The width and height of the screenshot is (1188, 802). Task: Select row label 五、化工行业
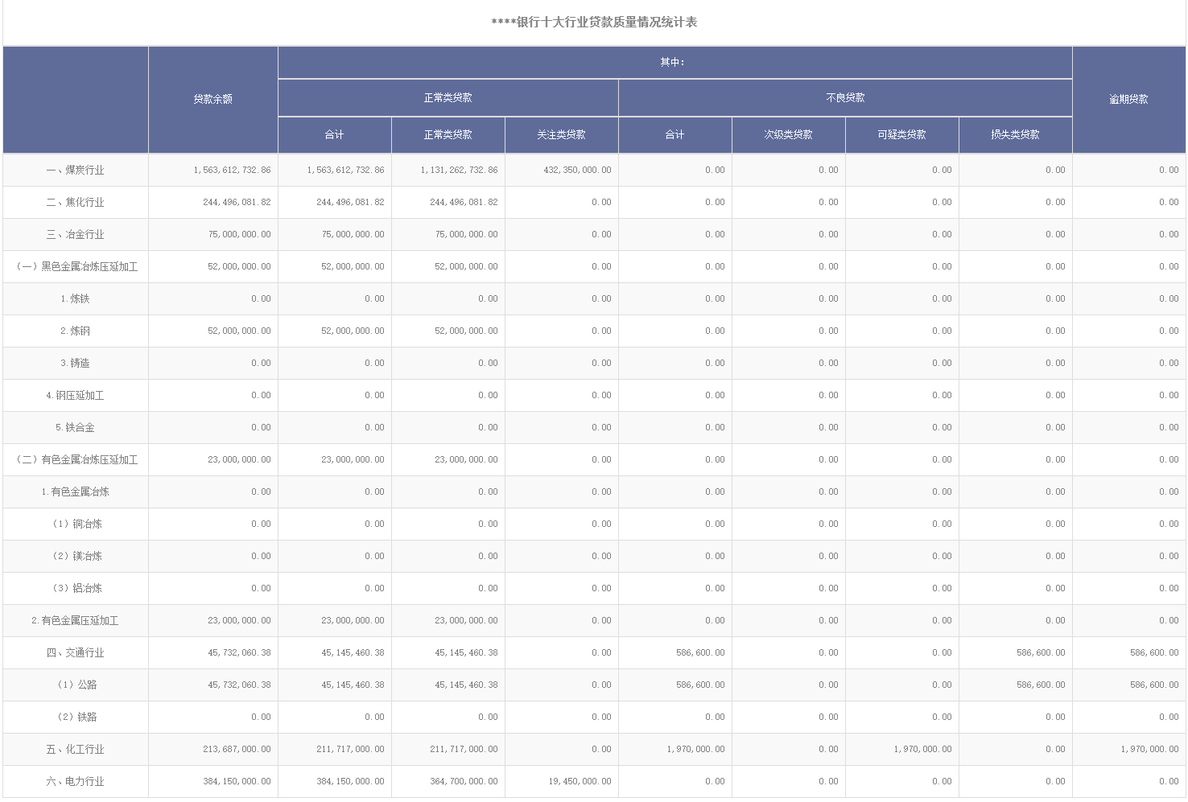76,749
